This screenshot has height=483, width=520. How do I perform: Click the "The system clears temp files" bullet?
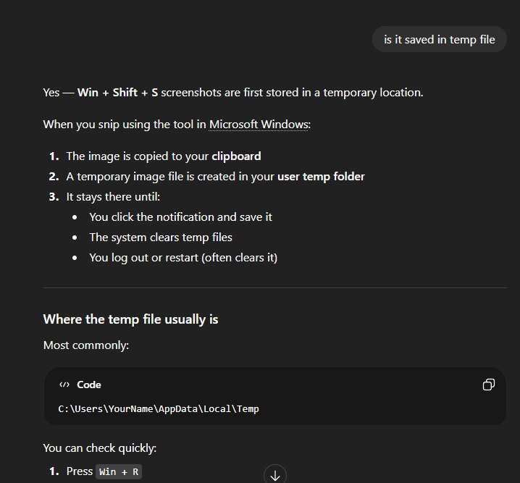[x=160, y=237]
